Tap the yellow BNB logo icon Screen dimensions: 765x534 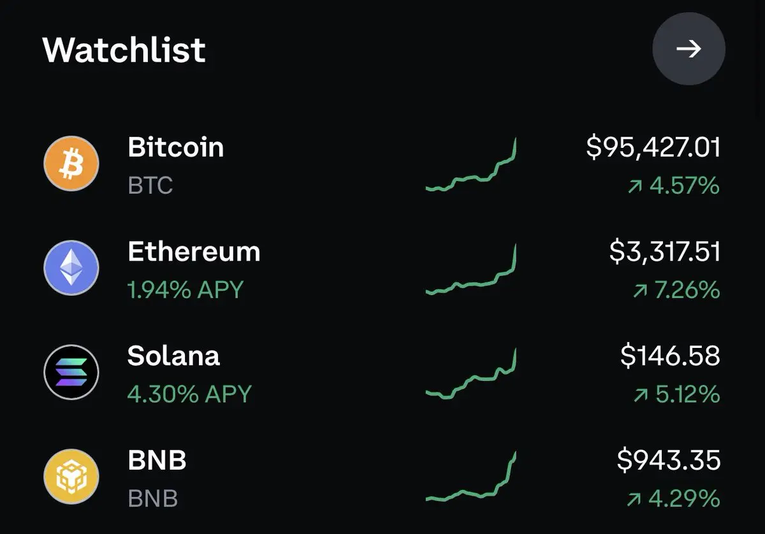click(x=71, y=477)
